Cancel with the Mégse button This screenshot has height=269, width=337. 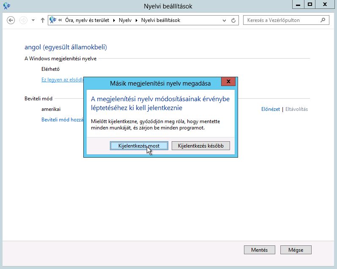296,250
